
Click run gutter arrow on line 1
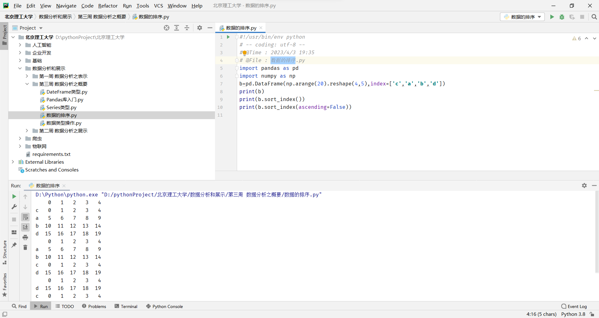coord(228,37)
